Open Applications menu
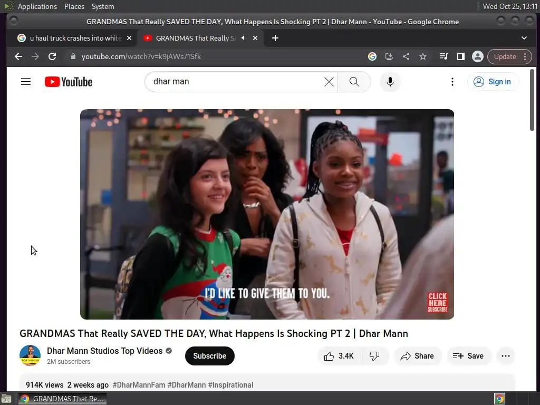This screenshot has height=405, width=540. click(x=37, y=6)
